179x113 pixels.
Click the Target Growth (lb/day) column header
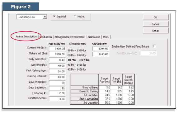tap(129, 80)
